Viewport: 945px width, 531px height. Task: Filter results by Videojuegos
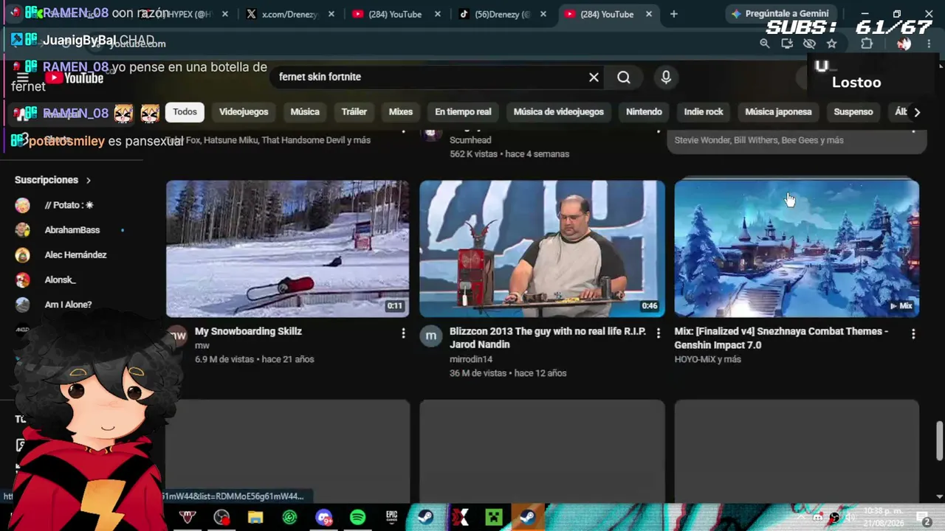click(x=244, y=112)
